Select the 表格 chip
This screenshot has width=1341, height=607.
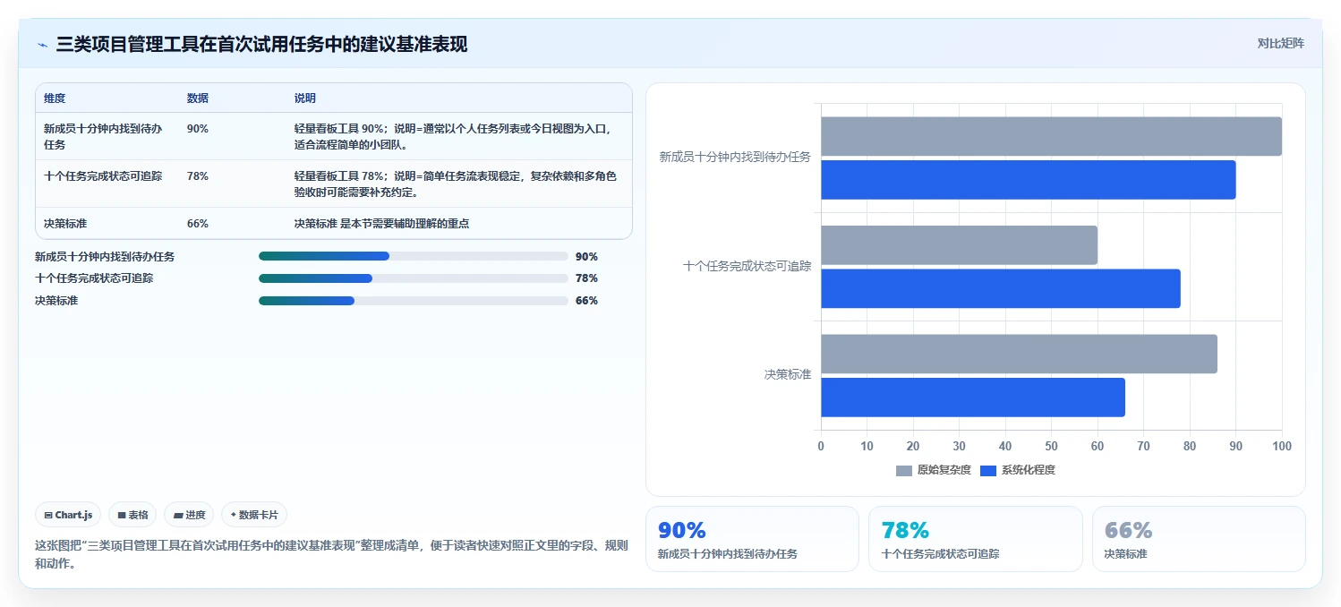(132, 515)
